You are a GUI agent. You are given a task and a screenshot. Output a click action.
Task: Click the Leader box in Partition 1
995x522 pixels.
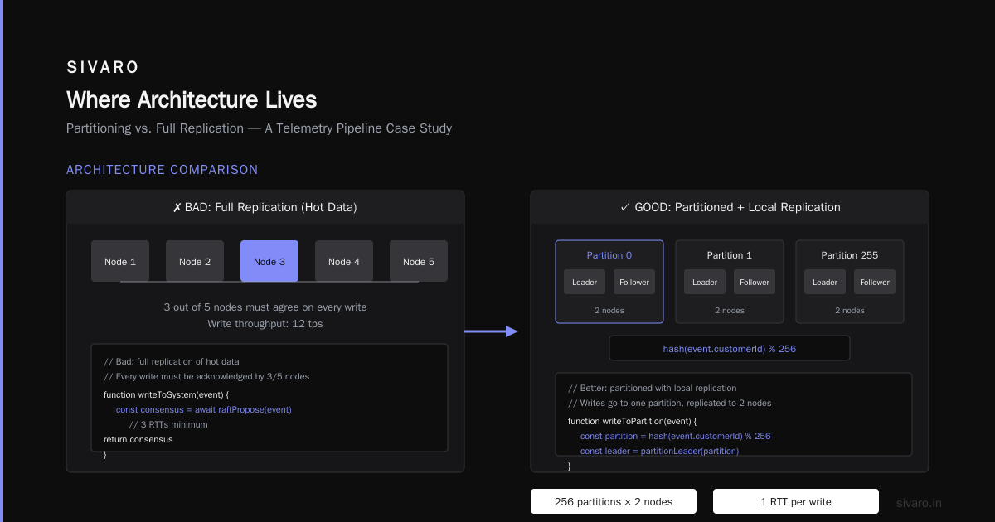705,282
